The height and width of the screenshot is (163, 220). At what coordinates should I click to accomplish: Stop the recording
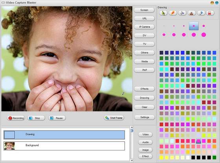pyautogui.click(x=36, y=118)
